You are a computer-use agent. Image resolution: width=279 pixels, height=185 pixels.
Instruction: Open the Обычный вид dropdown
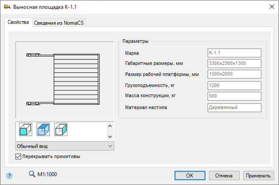(x=65, y=146)
